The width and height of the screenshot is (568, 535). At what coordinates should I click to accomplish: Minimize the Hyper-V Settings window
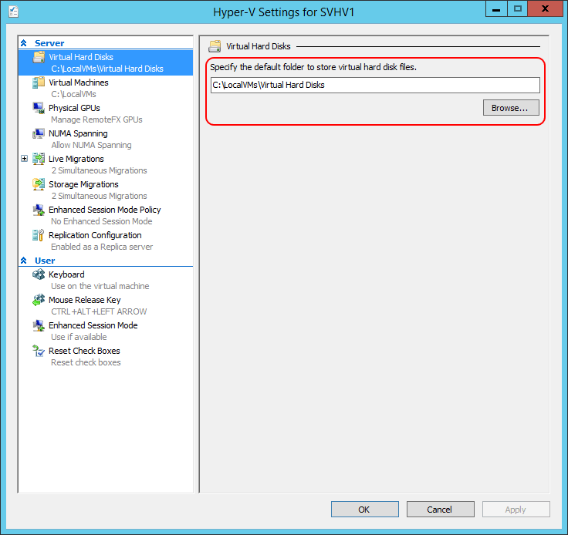(x=497, y=8)
